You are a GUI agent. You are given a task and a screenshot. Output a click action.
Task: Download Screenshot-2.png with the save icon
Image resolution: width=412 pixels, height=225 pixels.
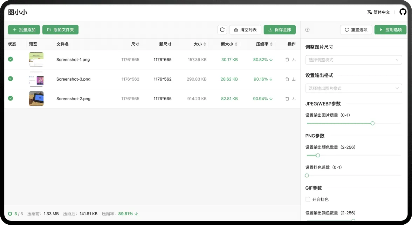coord(294,98)
